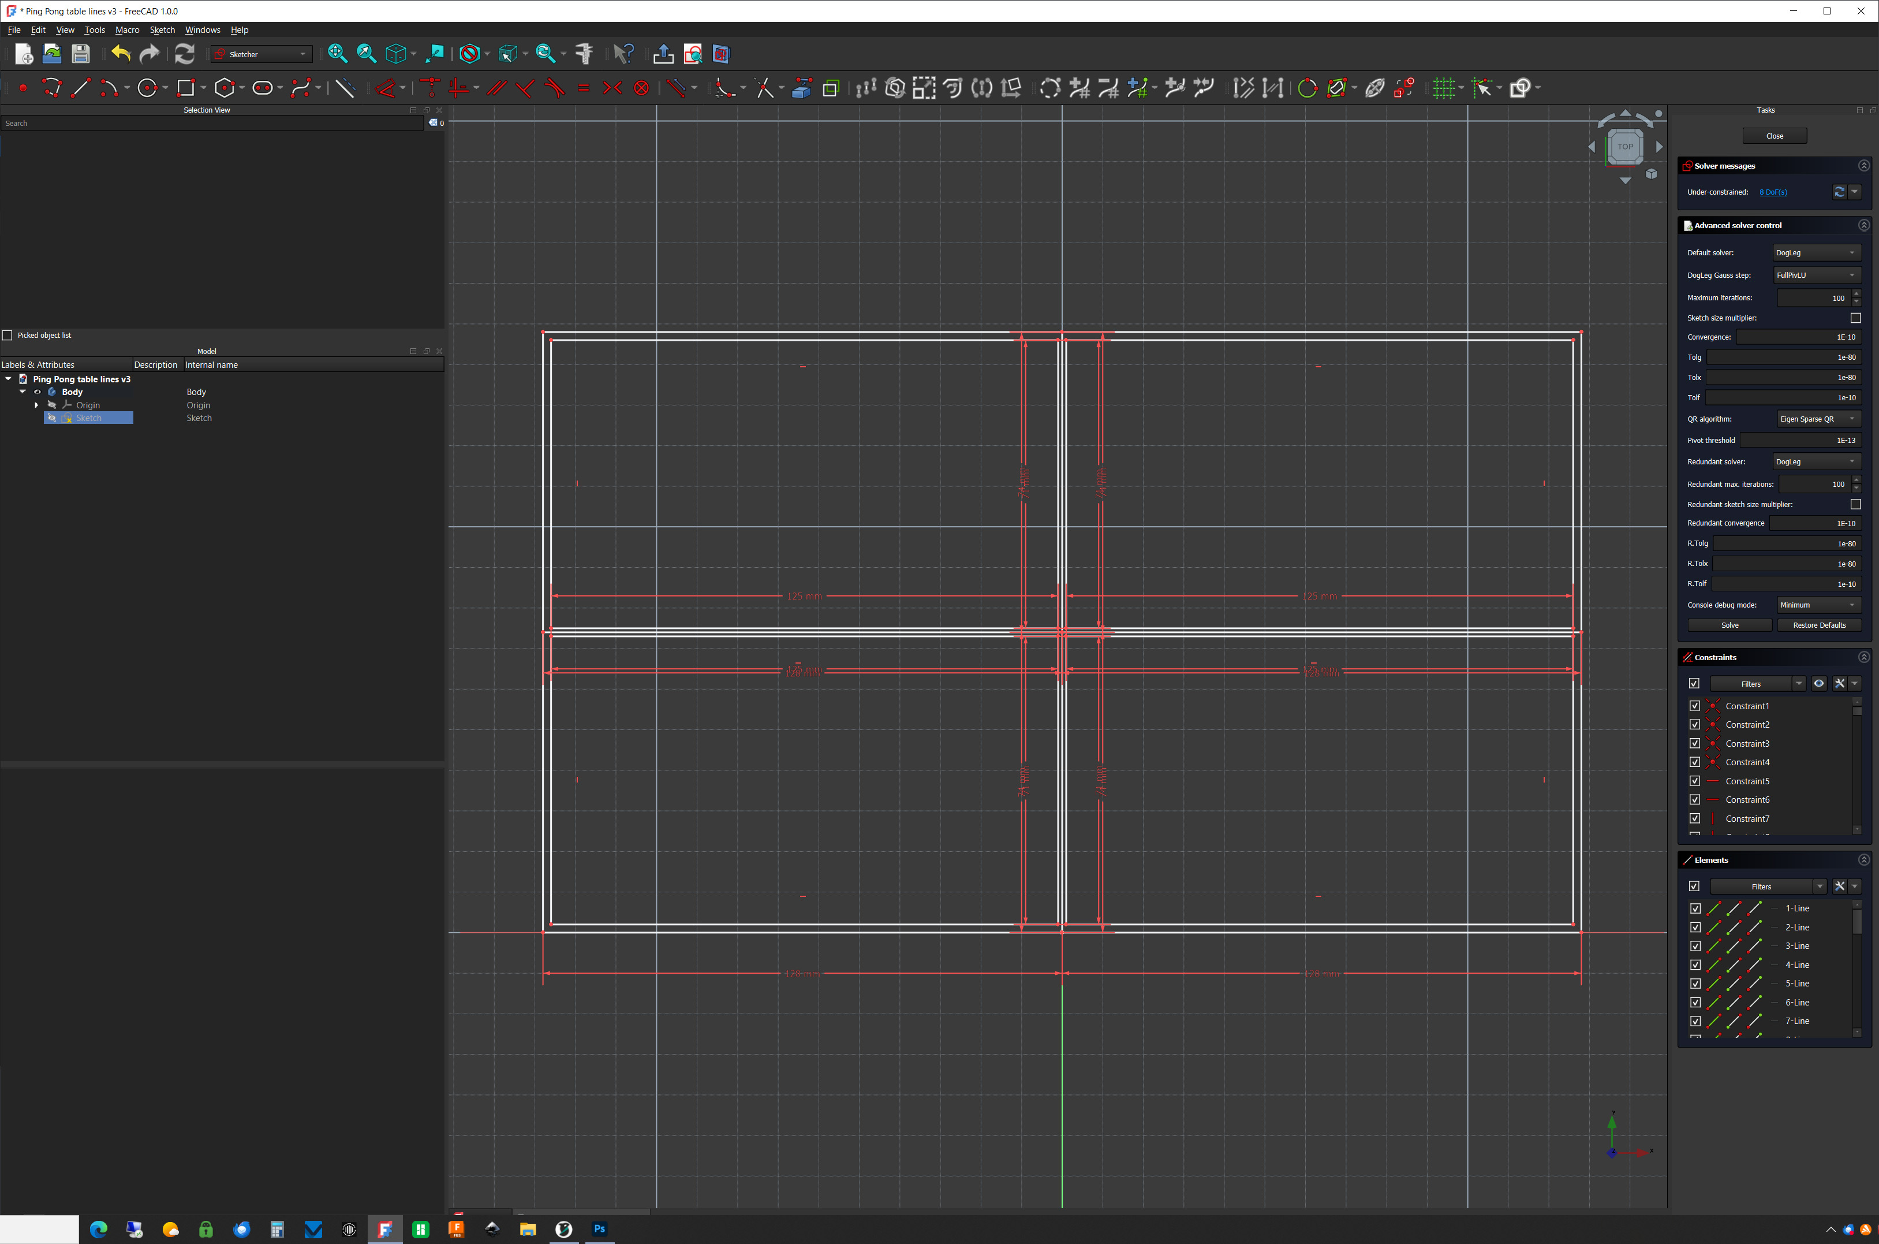Toggle the grid display icon
Viewport: 1879px width, 1244px height.
(1444, 88)
